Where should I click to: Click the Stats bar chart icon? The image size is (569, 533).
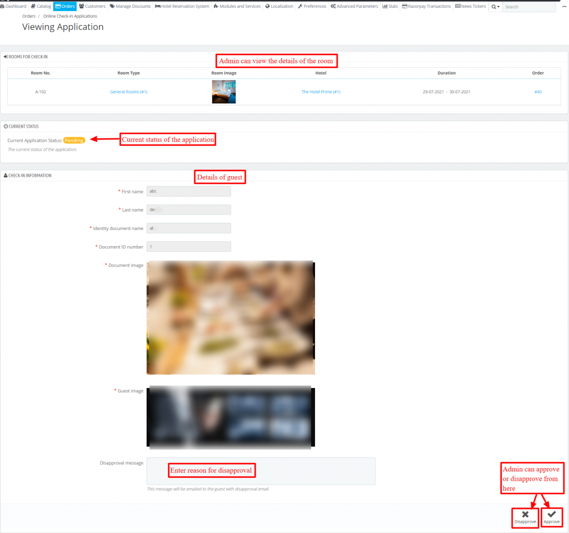point(385,6)
